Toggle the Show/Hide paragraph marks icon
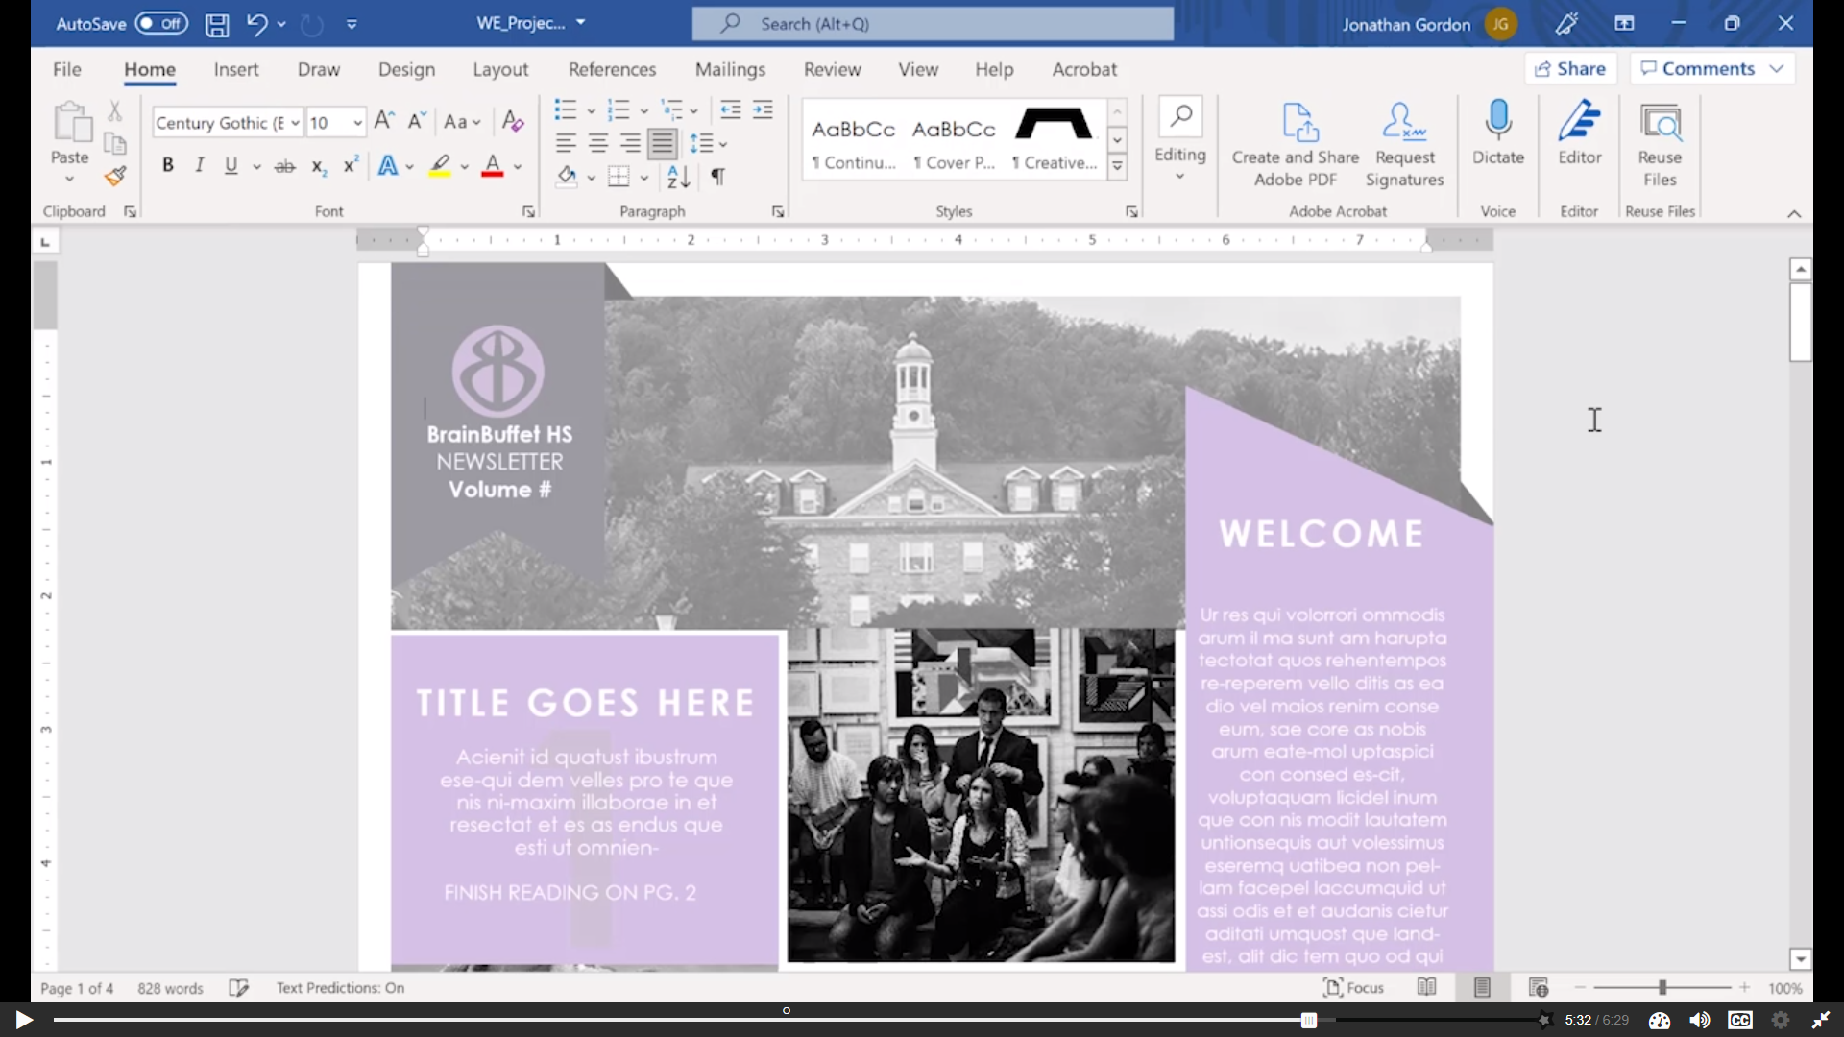1844x1037 pixels. pos(717,177)
